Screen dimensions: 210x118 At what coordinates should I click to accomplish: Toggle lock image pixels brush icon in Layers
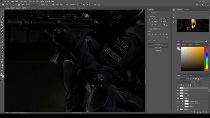coord(183,85)
